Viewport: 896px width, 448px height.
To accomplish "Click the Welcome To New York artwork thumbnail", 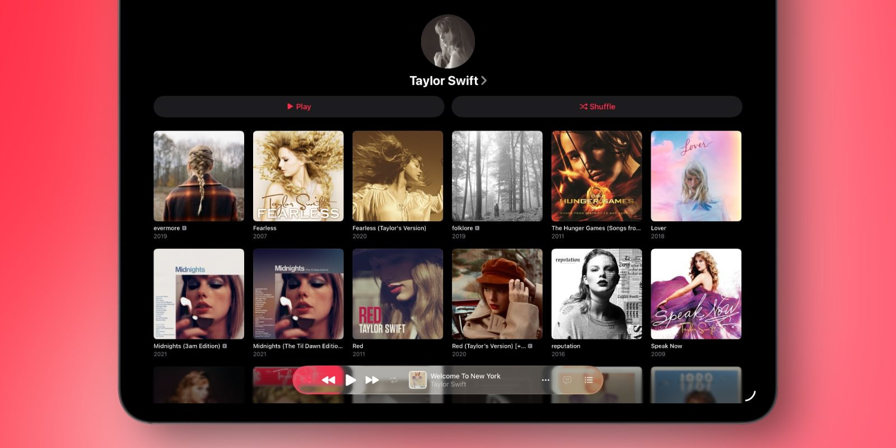I will point(418,380).
